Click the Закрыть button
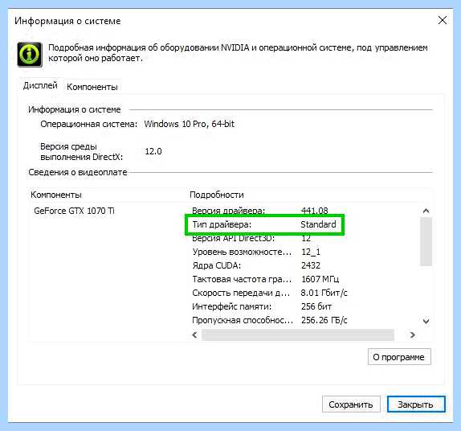The height and width of the screenshot is (431, 461). [416, 404]
